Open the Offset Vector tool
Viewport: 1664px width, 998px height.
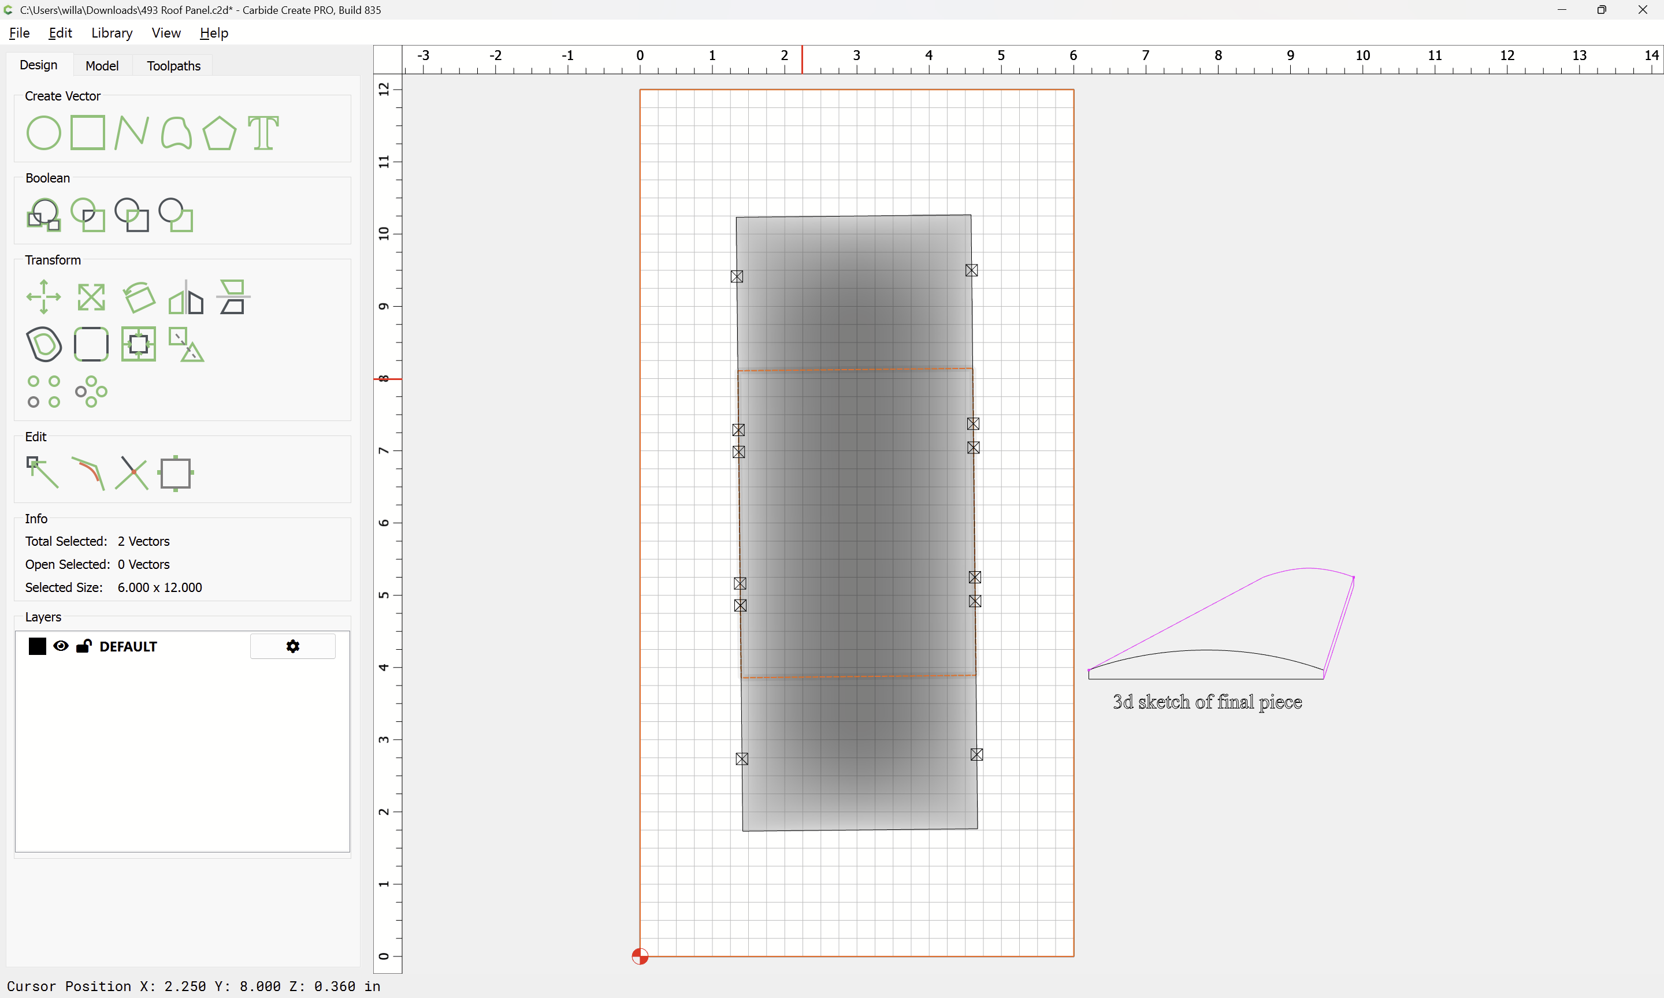[x=44, y=344]
